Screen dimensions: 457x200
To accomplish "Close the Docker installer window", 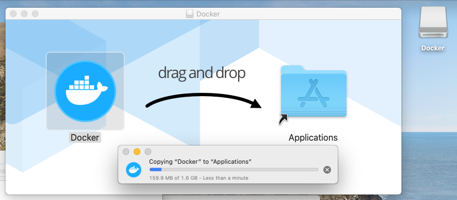I will coord(13,14).
